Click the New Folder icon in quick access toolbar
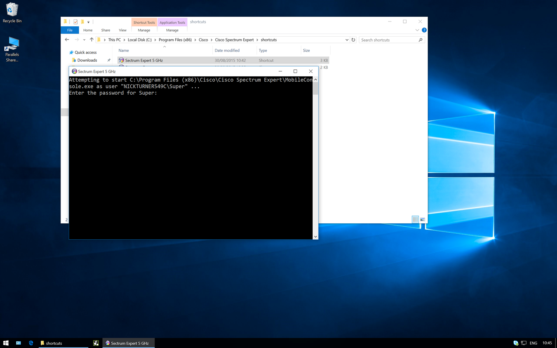The image size is (557, 348). click(82, 22)
